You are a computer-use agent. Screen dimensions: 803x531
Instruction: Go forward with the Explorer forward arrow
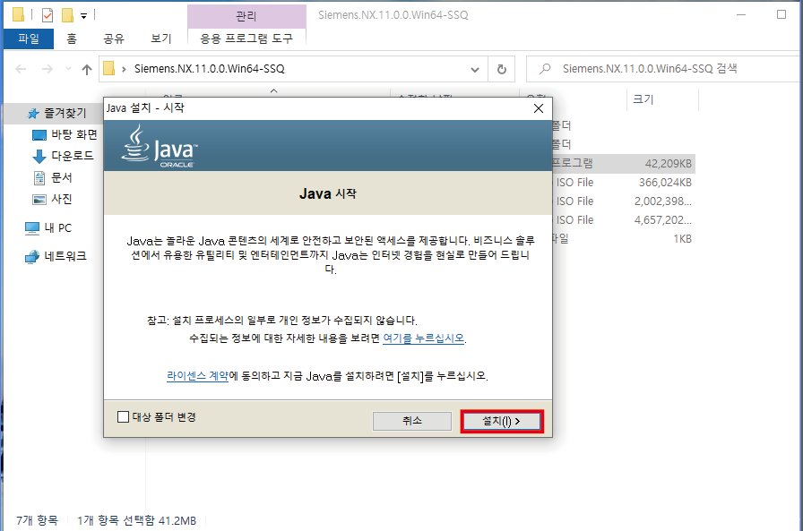(x=47, y=69)
